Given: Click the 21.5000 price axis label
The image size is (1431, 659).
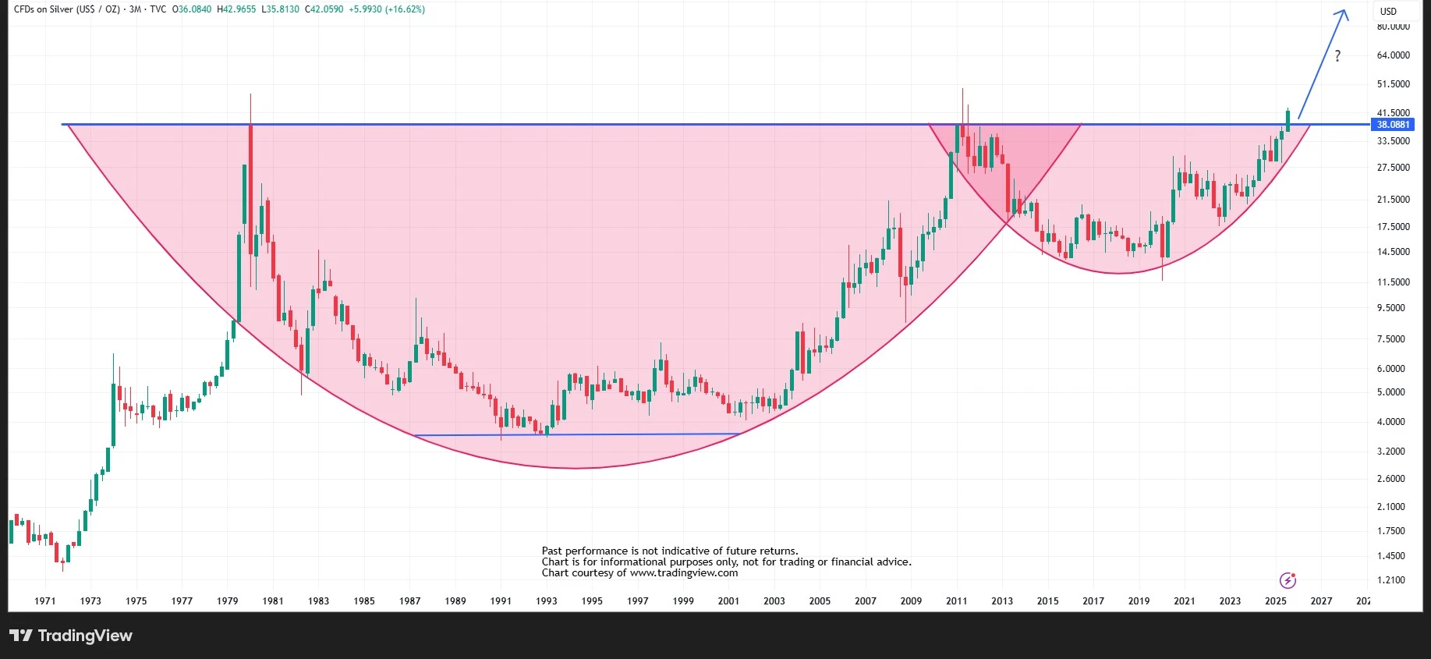Looking at the screenshot, I should (1393, 200).
